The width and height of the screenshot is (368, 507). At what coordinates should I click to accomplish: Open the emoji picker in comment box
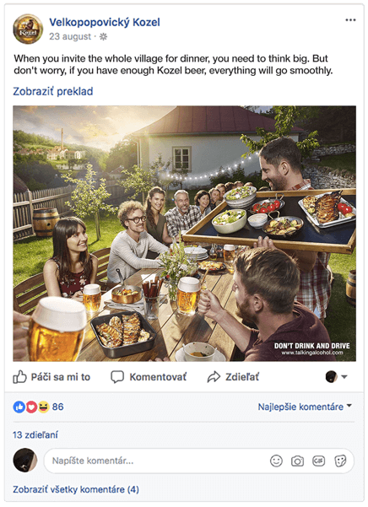(x=276, y=461)
